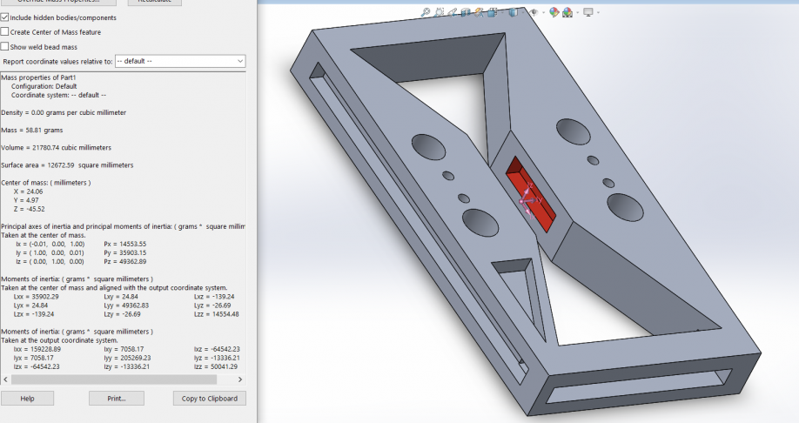799x423 pixels.
Task: Click the Volume = 21780.74 line
Action: tap(56, 148)
